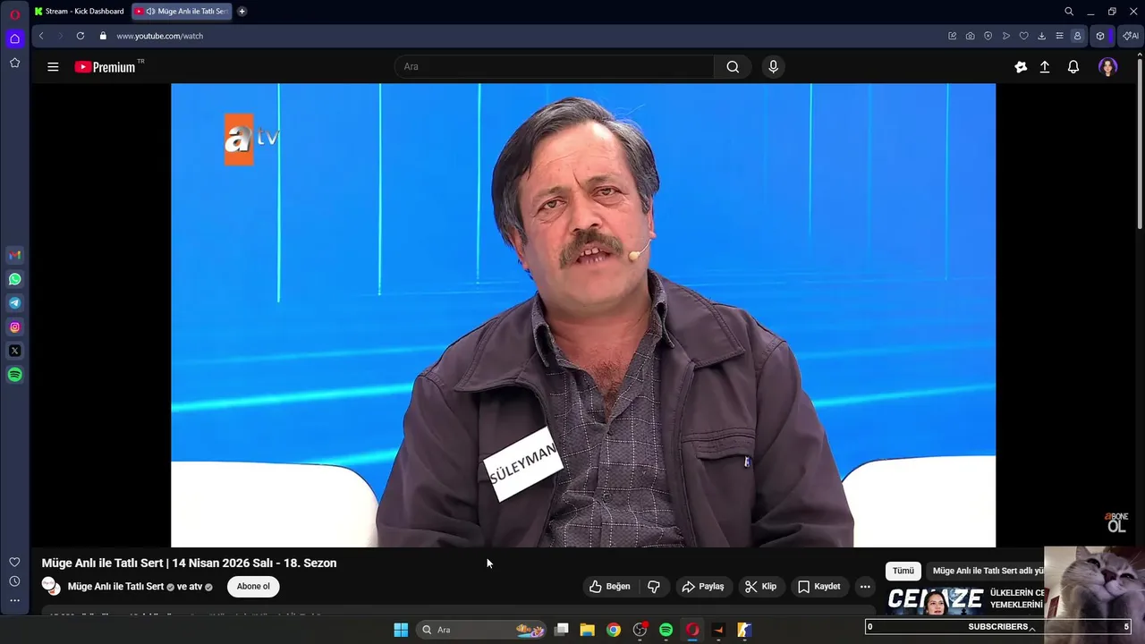Open easy setup sliders icon

pyautogui.click(x=1060, y=36)
